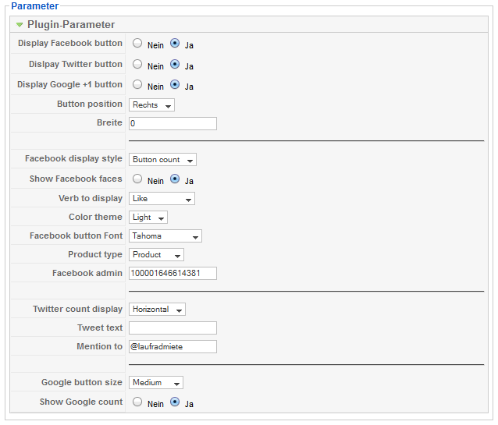Set Display Google +1 button to Nein

click(x=137, y=84)
